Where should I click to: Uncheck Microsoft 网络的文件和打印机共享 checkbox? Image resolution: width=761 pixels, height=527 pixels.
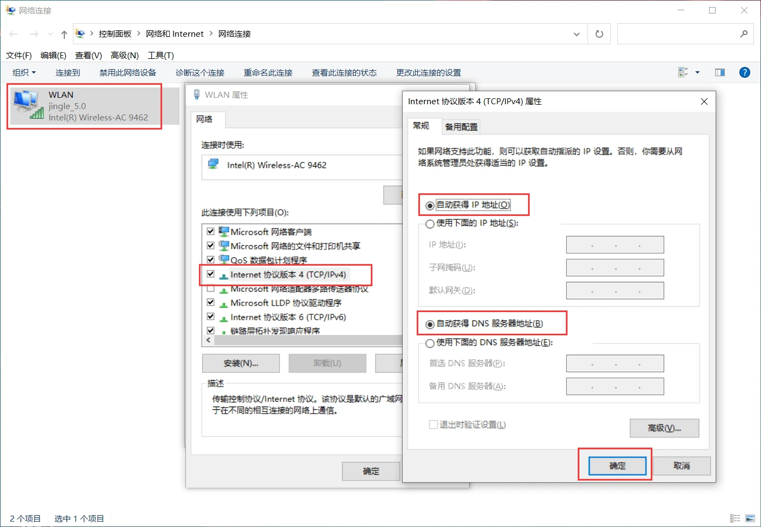point(211,245)
